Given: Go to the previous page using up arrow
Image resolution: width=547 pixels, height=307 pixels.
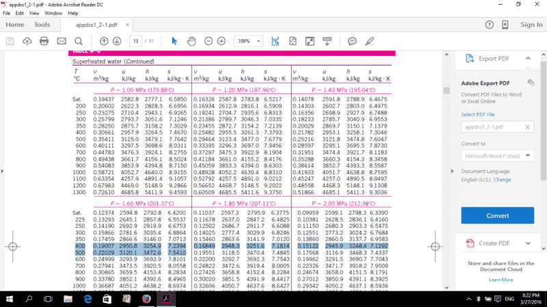Looking at the screenshot, I should (105, 41).
